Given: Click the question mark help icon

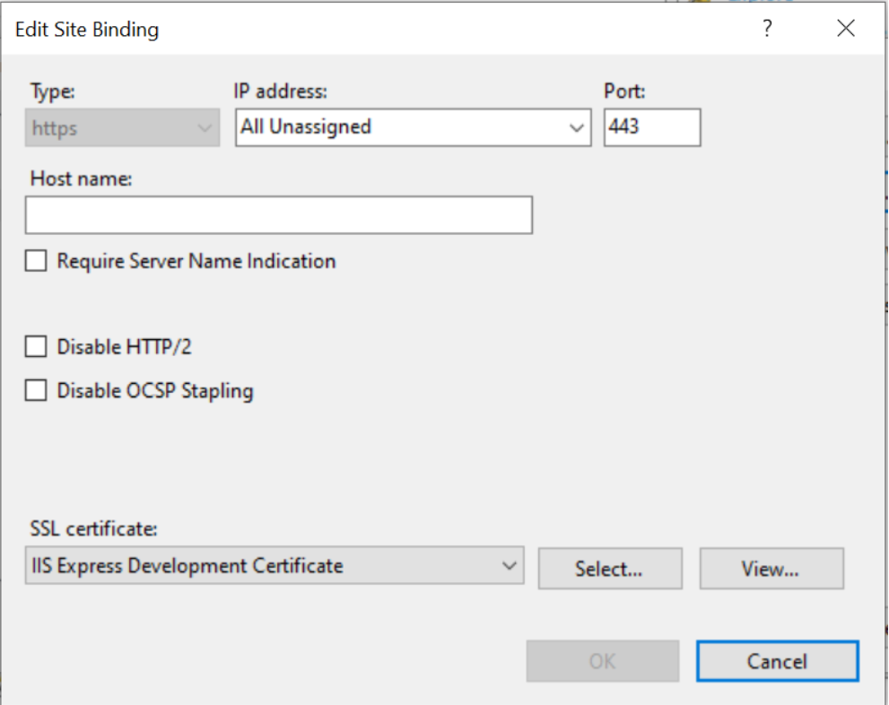Looking at the screenshot, I should [x=767, y=28].
